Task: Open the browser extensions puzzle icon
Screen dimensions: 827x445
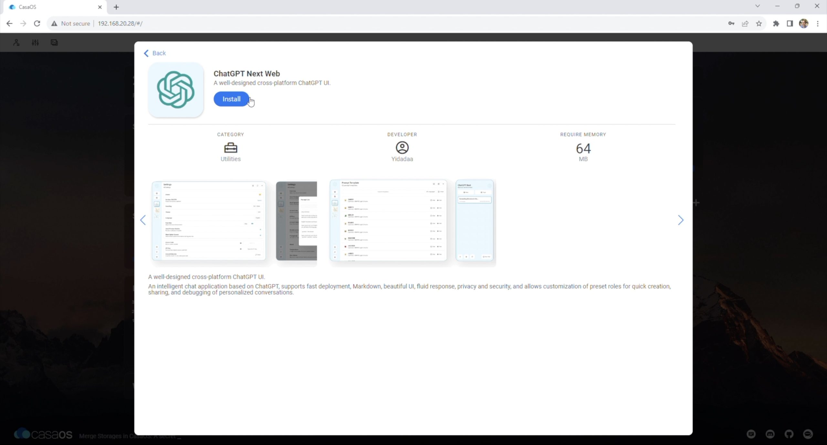Action: [x=776, y=24]
